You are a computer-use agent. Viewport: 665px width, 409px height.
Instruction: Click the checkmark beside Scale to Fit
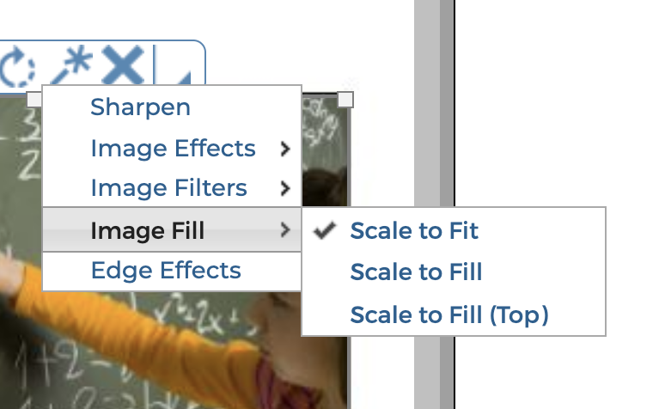point(325,230)
